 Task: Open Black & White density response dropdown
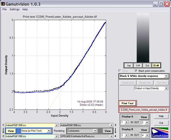(144, 76)
